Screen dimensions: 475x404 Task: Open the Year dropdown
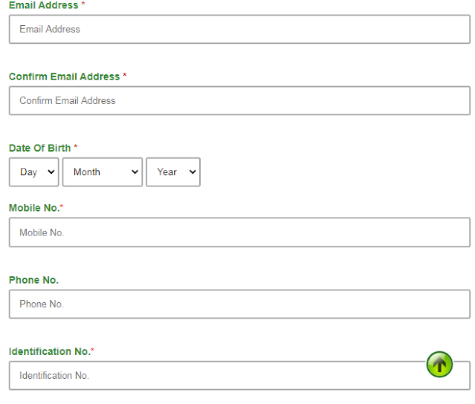tap(173, 172)
